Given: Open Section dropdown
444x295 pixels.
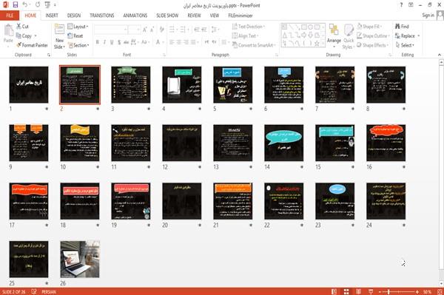Looking at the screenshot, I should [78, 45].
